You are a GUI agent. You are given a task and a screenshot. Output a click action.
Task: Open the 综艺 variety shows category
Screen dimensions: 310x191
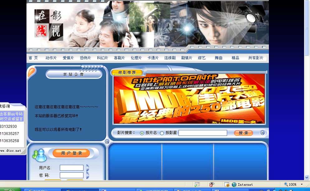pyautogui.click(x=202, y=58)
